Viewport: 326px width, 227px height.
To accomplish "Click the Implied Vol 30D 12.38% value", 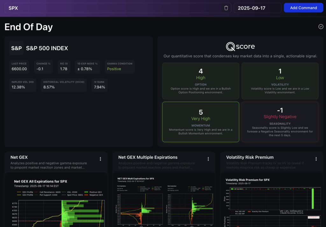I will coord(18,87).
